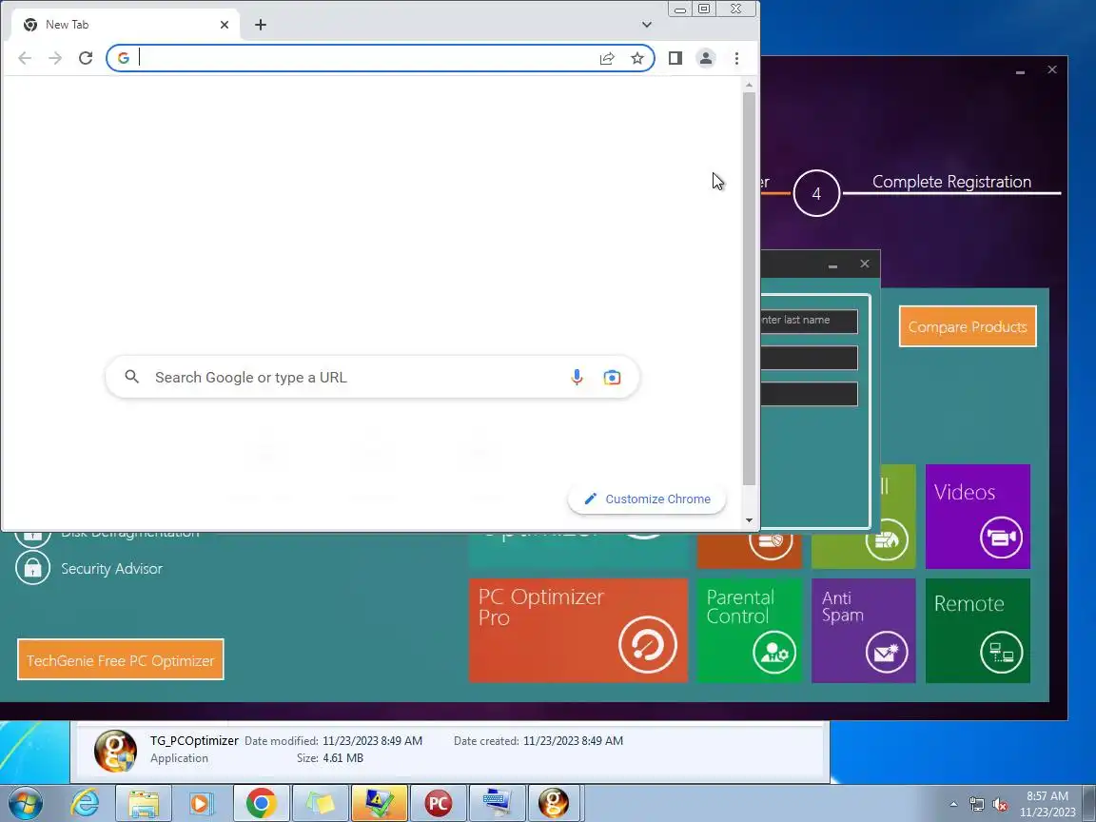The height and width of the screenshot is (822, 1096).
Task: Open the Remote tile
Action: tap(977, 631)
